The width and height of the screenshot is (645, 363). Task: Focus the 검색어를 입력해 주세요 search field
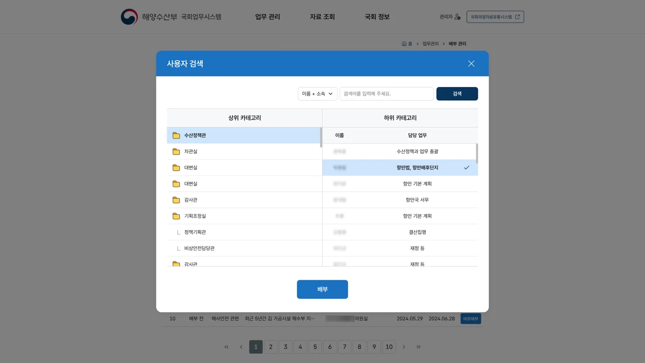[386, 93]
